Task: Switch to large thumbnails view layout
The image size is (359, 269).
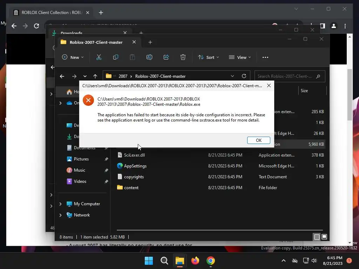Action: pyautogui.click(x=324, y=237)
